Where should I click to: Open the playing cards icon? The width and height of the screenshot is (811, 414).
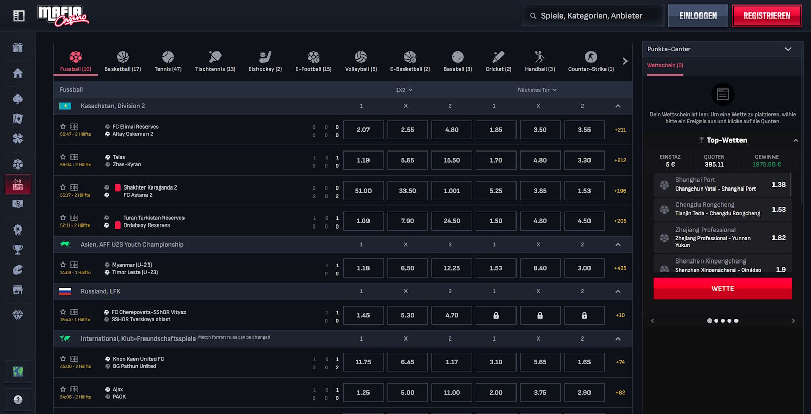click(x=18, y=119)
